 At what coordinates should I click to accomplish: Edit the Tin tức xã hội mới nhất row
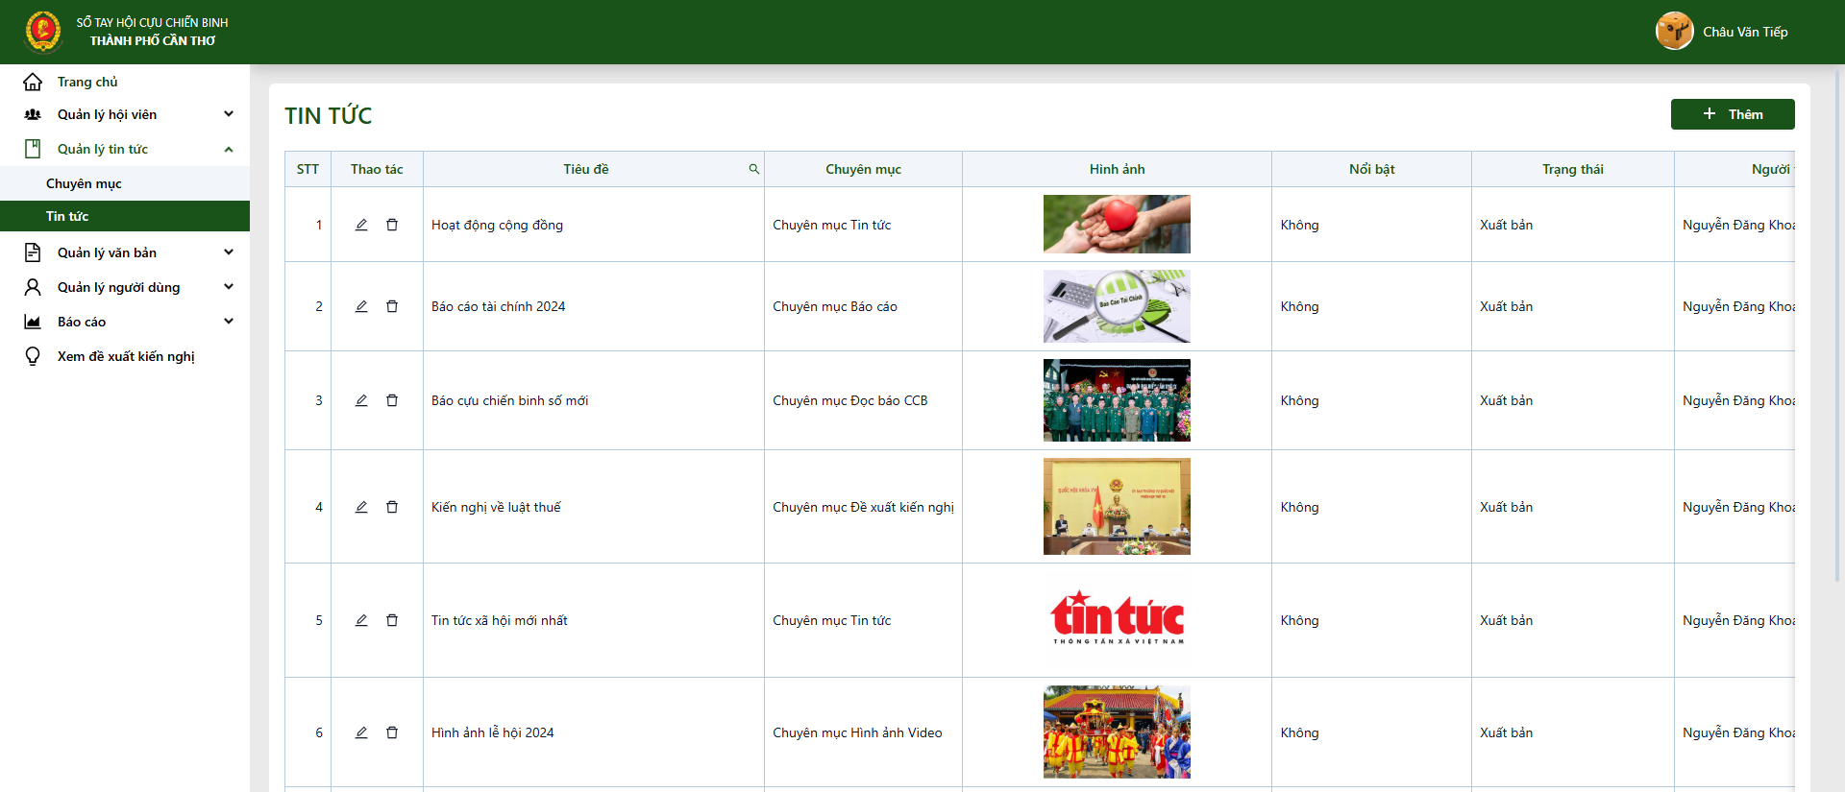361,620
